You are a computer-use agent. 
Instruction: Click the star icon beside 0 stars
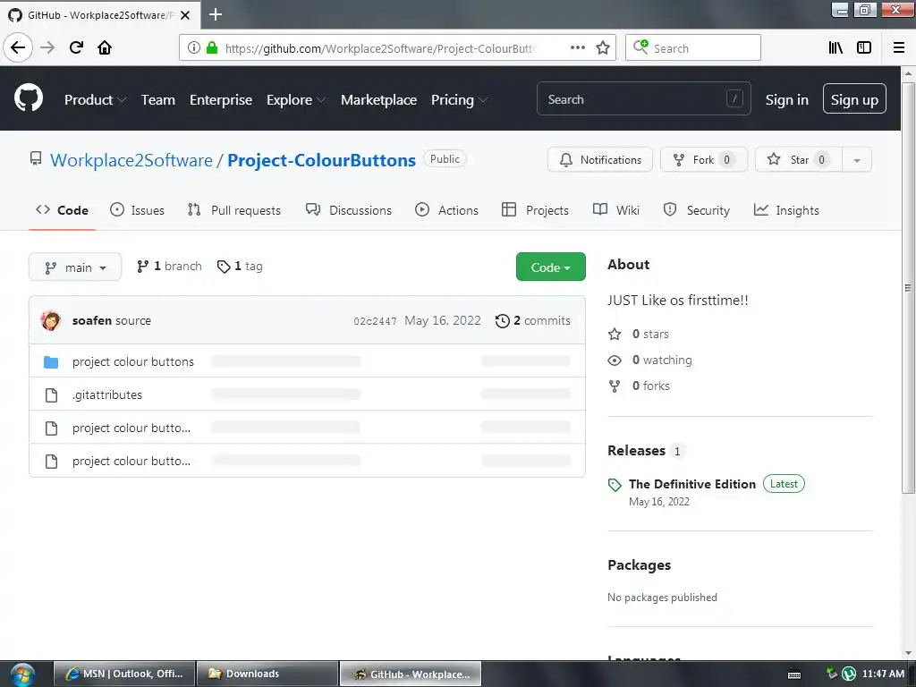click(x=615, y=335)
